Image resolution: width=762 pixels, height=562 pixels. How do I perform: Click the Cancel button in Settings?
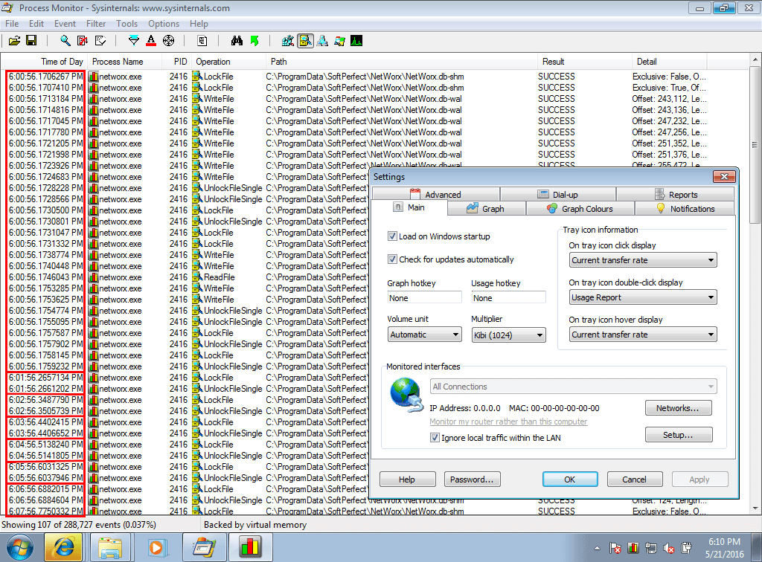(x=635, y=479)
